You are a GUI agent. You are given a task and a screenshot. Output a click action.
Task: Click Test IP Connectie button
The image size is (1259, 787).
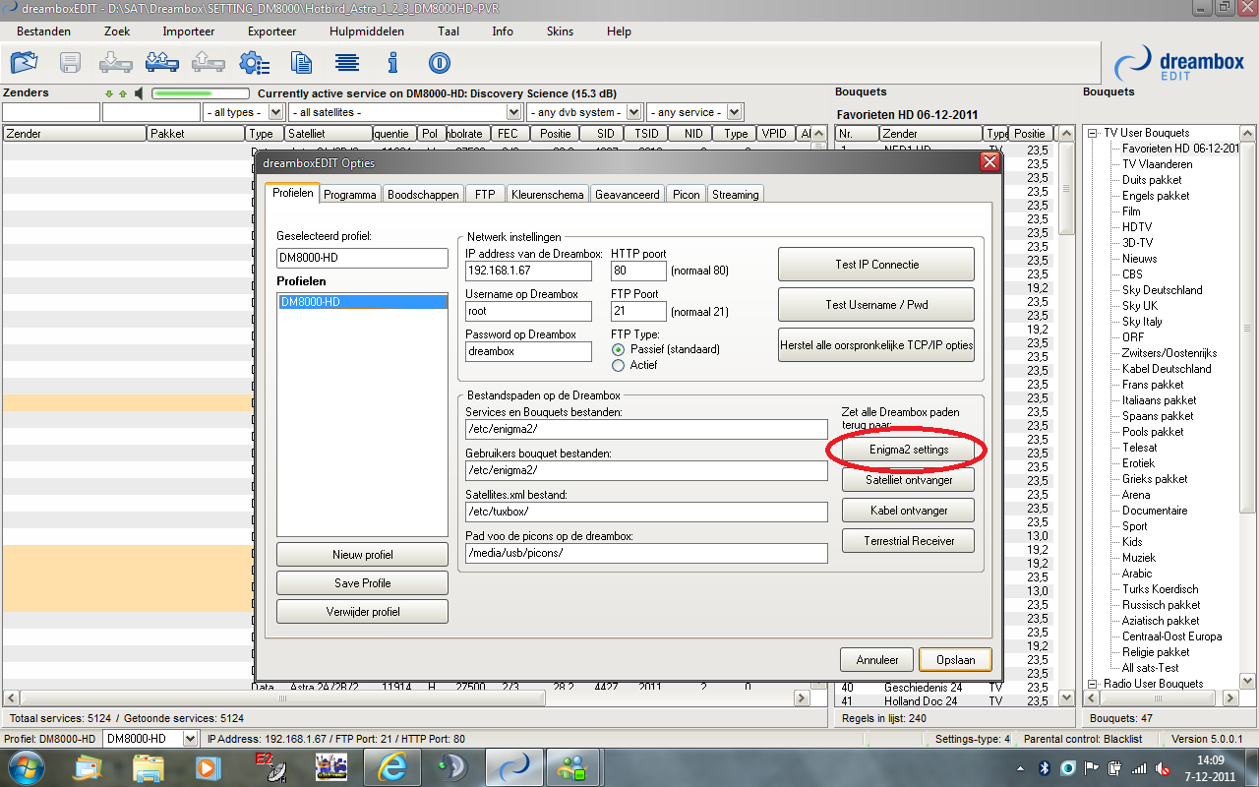[876, 265]
